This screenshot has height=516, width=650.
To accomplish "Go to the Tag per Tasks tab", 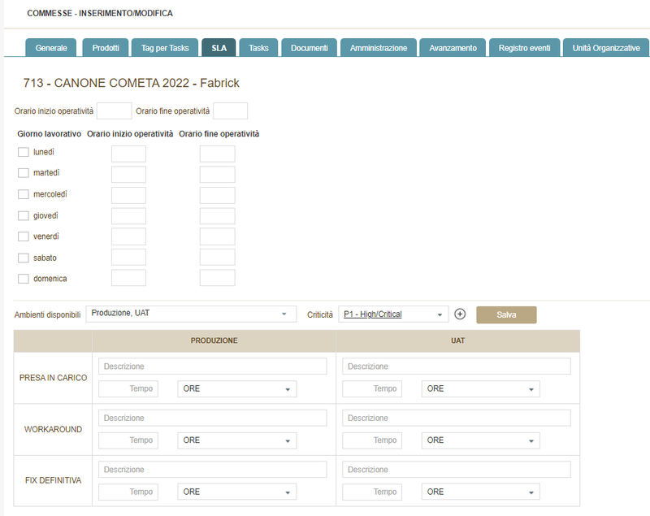I will tap(164, 47).
